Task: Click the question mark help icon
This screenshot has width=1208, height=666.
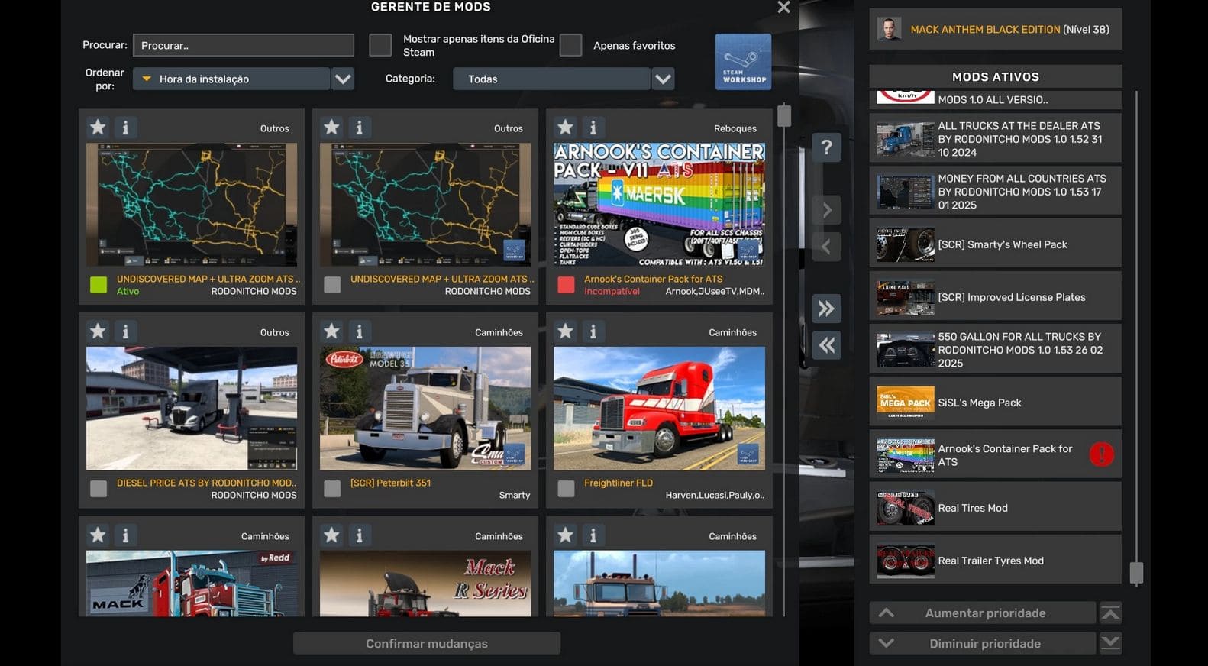Action: [826, 147]
